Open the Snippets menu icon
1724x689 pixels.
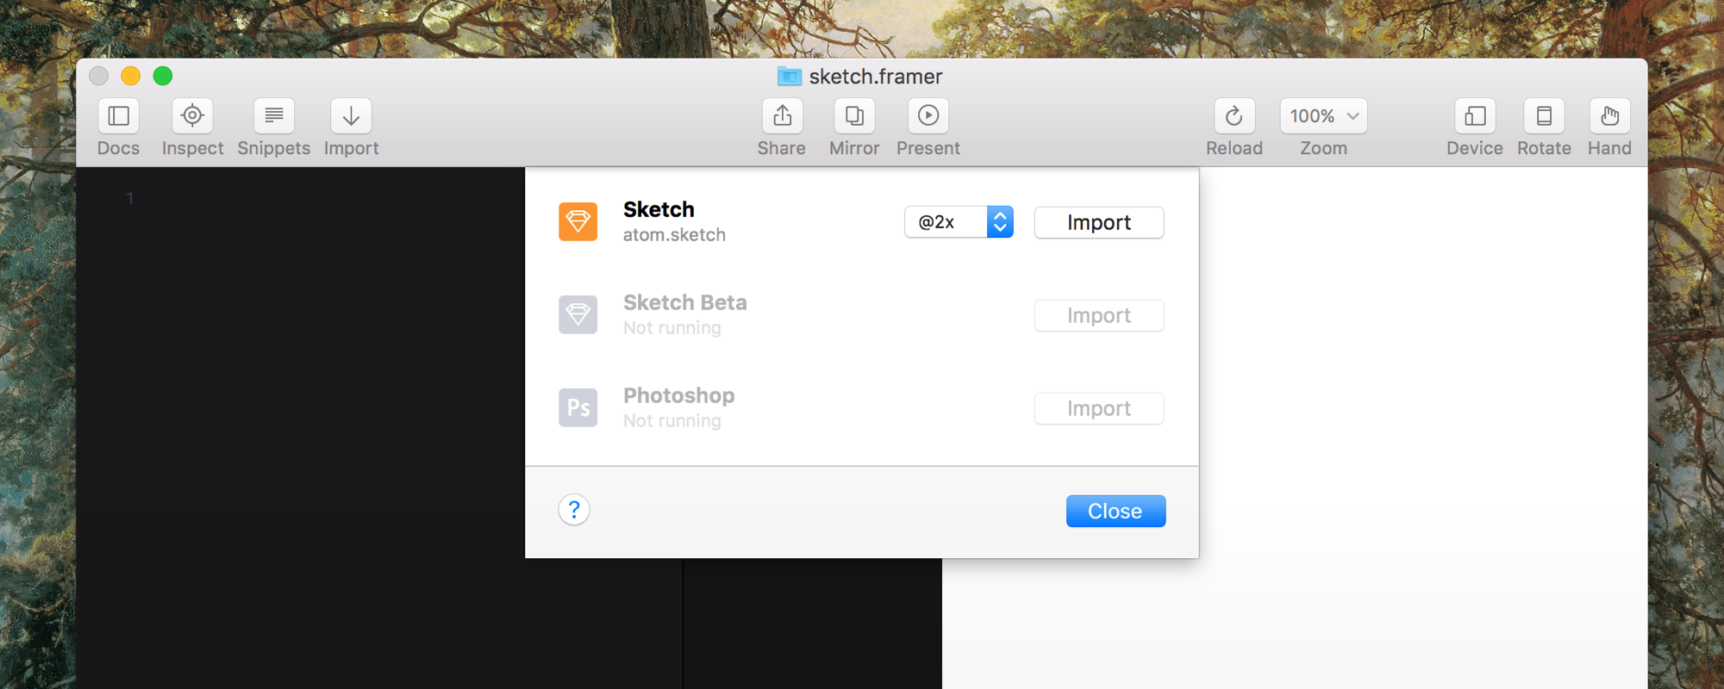click(274, 115)
